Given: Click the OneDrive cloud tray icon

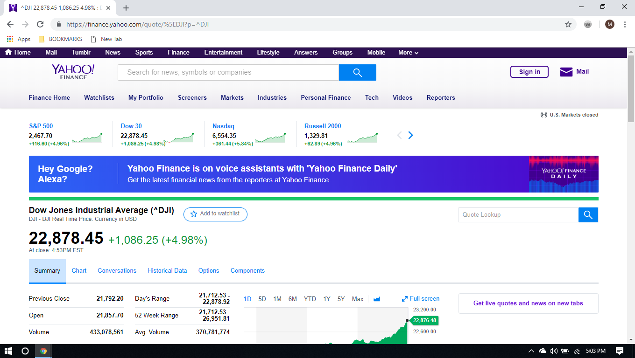Looking at the screenshot, I should point(543,351).
